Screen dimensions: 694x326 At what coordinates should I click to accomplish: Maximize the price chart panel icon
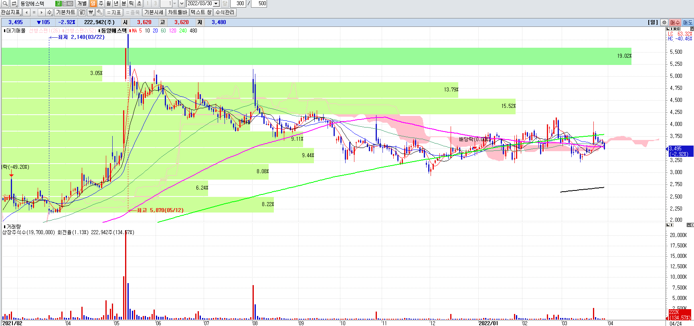point(692,29)
